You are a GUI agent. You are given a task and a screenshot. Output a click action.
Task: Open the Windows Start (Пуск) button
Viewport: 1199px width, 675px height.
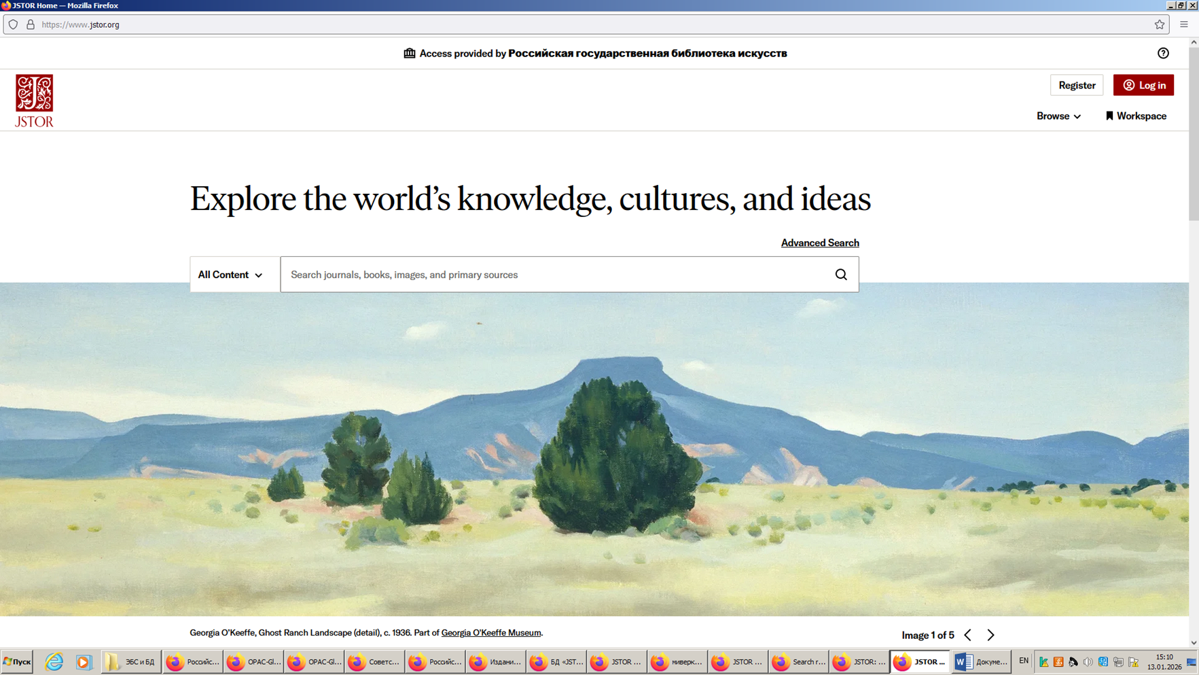[x=17, y=661]
